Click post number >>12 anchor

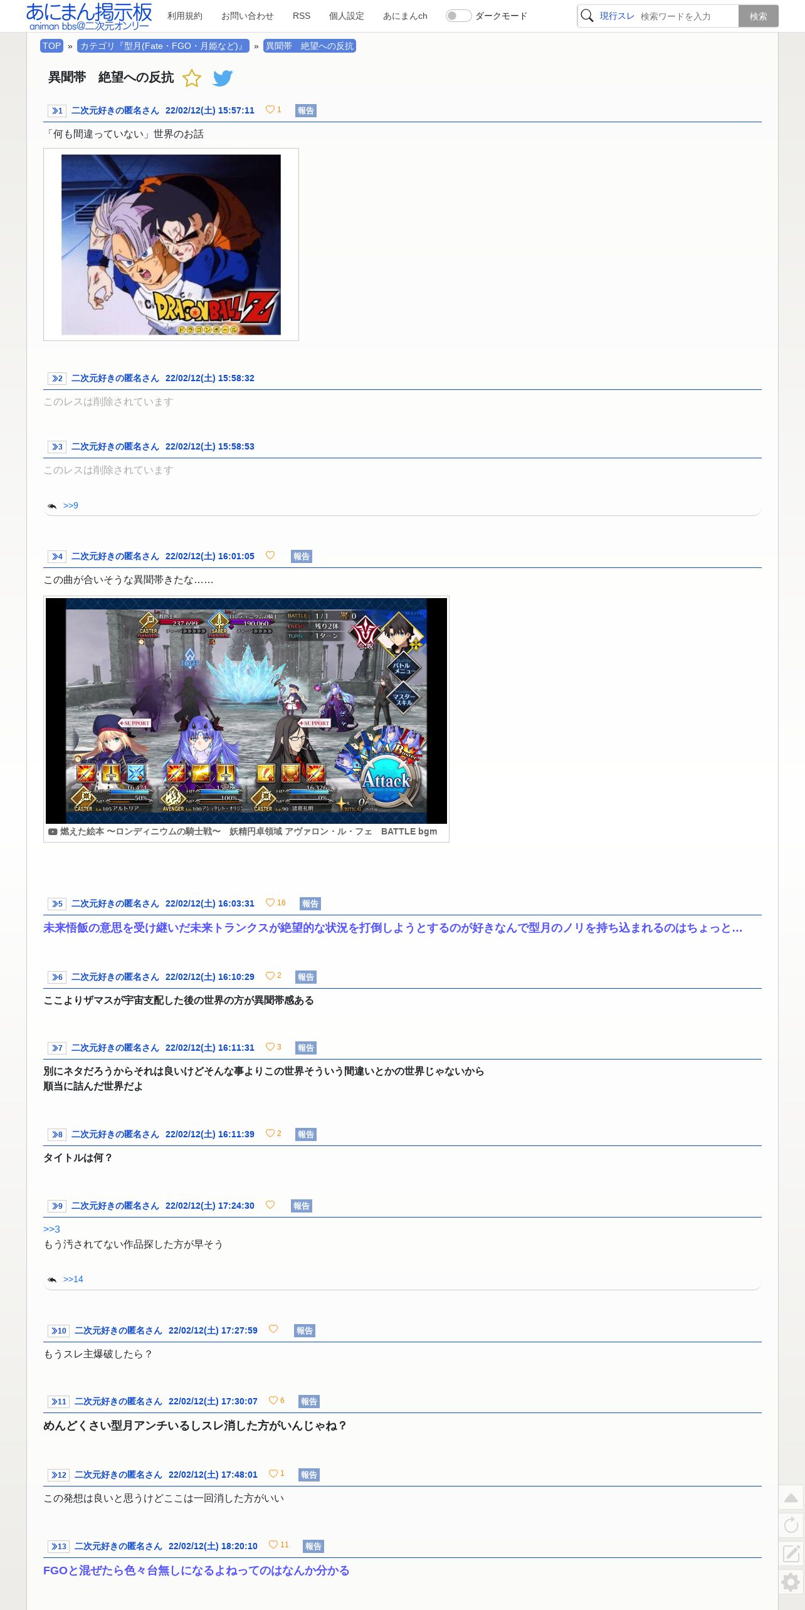pyautogui.click(x=58, y=1475)
